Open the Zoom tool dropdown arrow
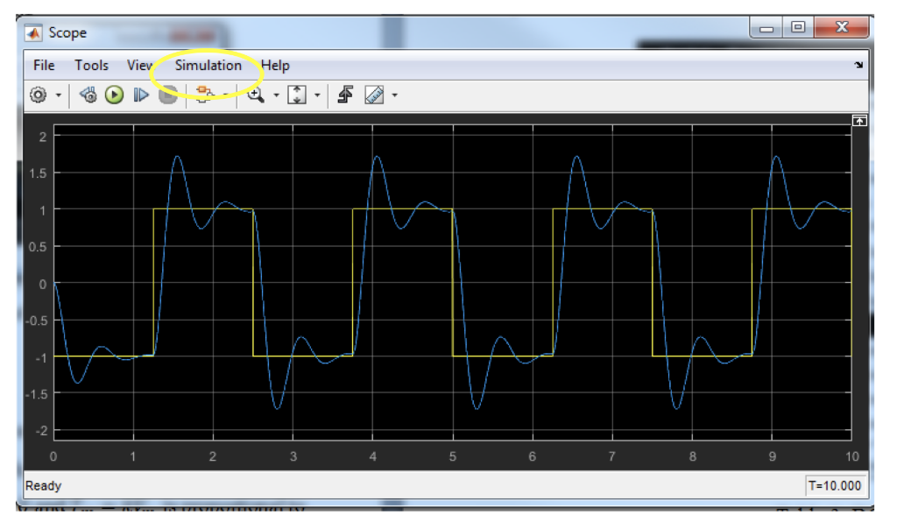 pyautogui.click(x=276, y=95)
